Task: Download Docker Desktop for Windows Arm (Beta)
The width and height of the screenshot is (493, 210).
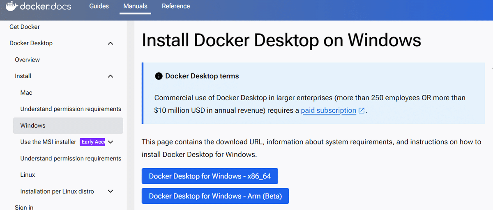Action: coord(215,196)
